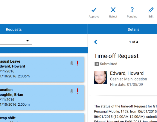Viewport: 157px width, 122px height.
Task: Select Coughlin, Brian Vacation request card
Action: point(42,98)
